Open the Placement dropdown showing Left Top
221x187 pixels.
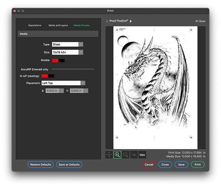(63, 83)
